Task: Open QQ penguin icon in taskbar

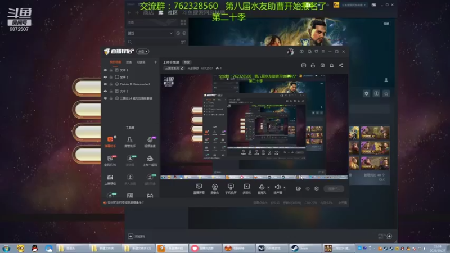Action: tap(35, 249)
